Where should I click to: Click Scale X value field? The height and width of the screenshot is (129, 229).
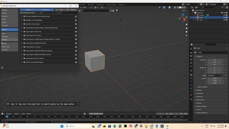pyautogui.click(x=215, y=78)
